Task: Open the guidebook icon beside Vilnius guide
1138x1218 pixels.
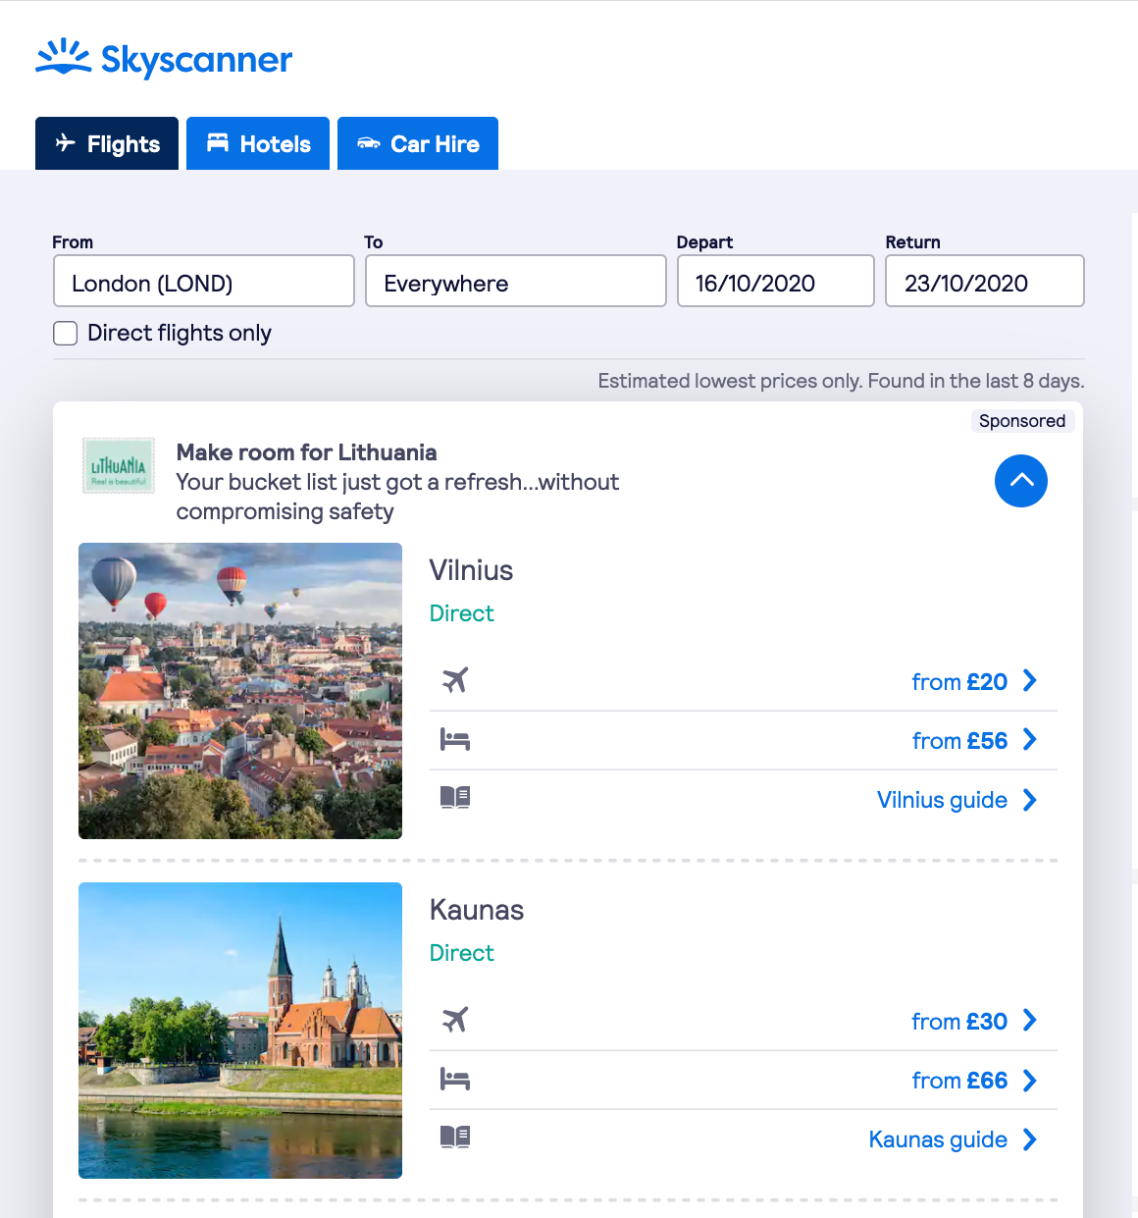Action: pyautogui.click(x=454, y=798)
